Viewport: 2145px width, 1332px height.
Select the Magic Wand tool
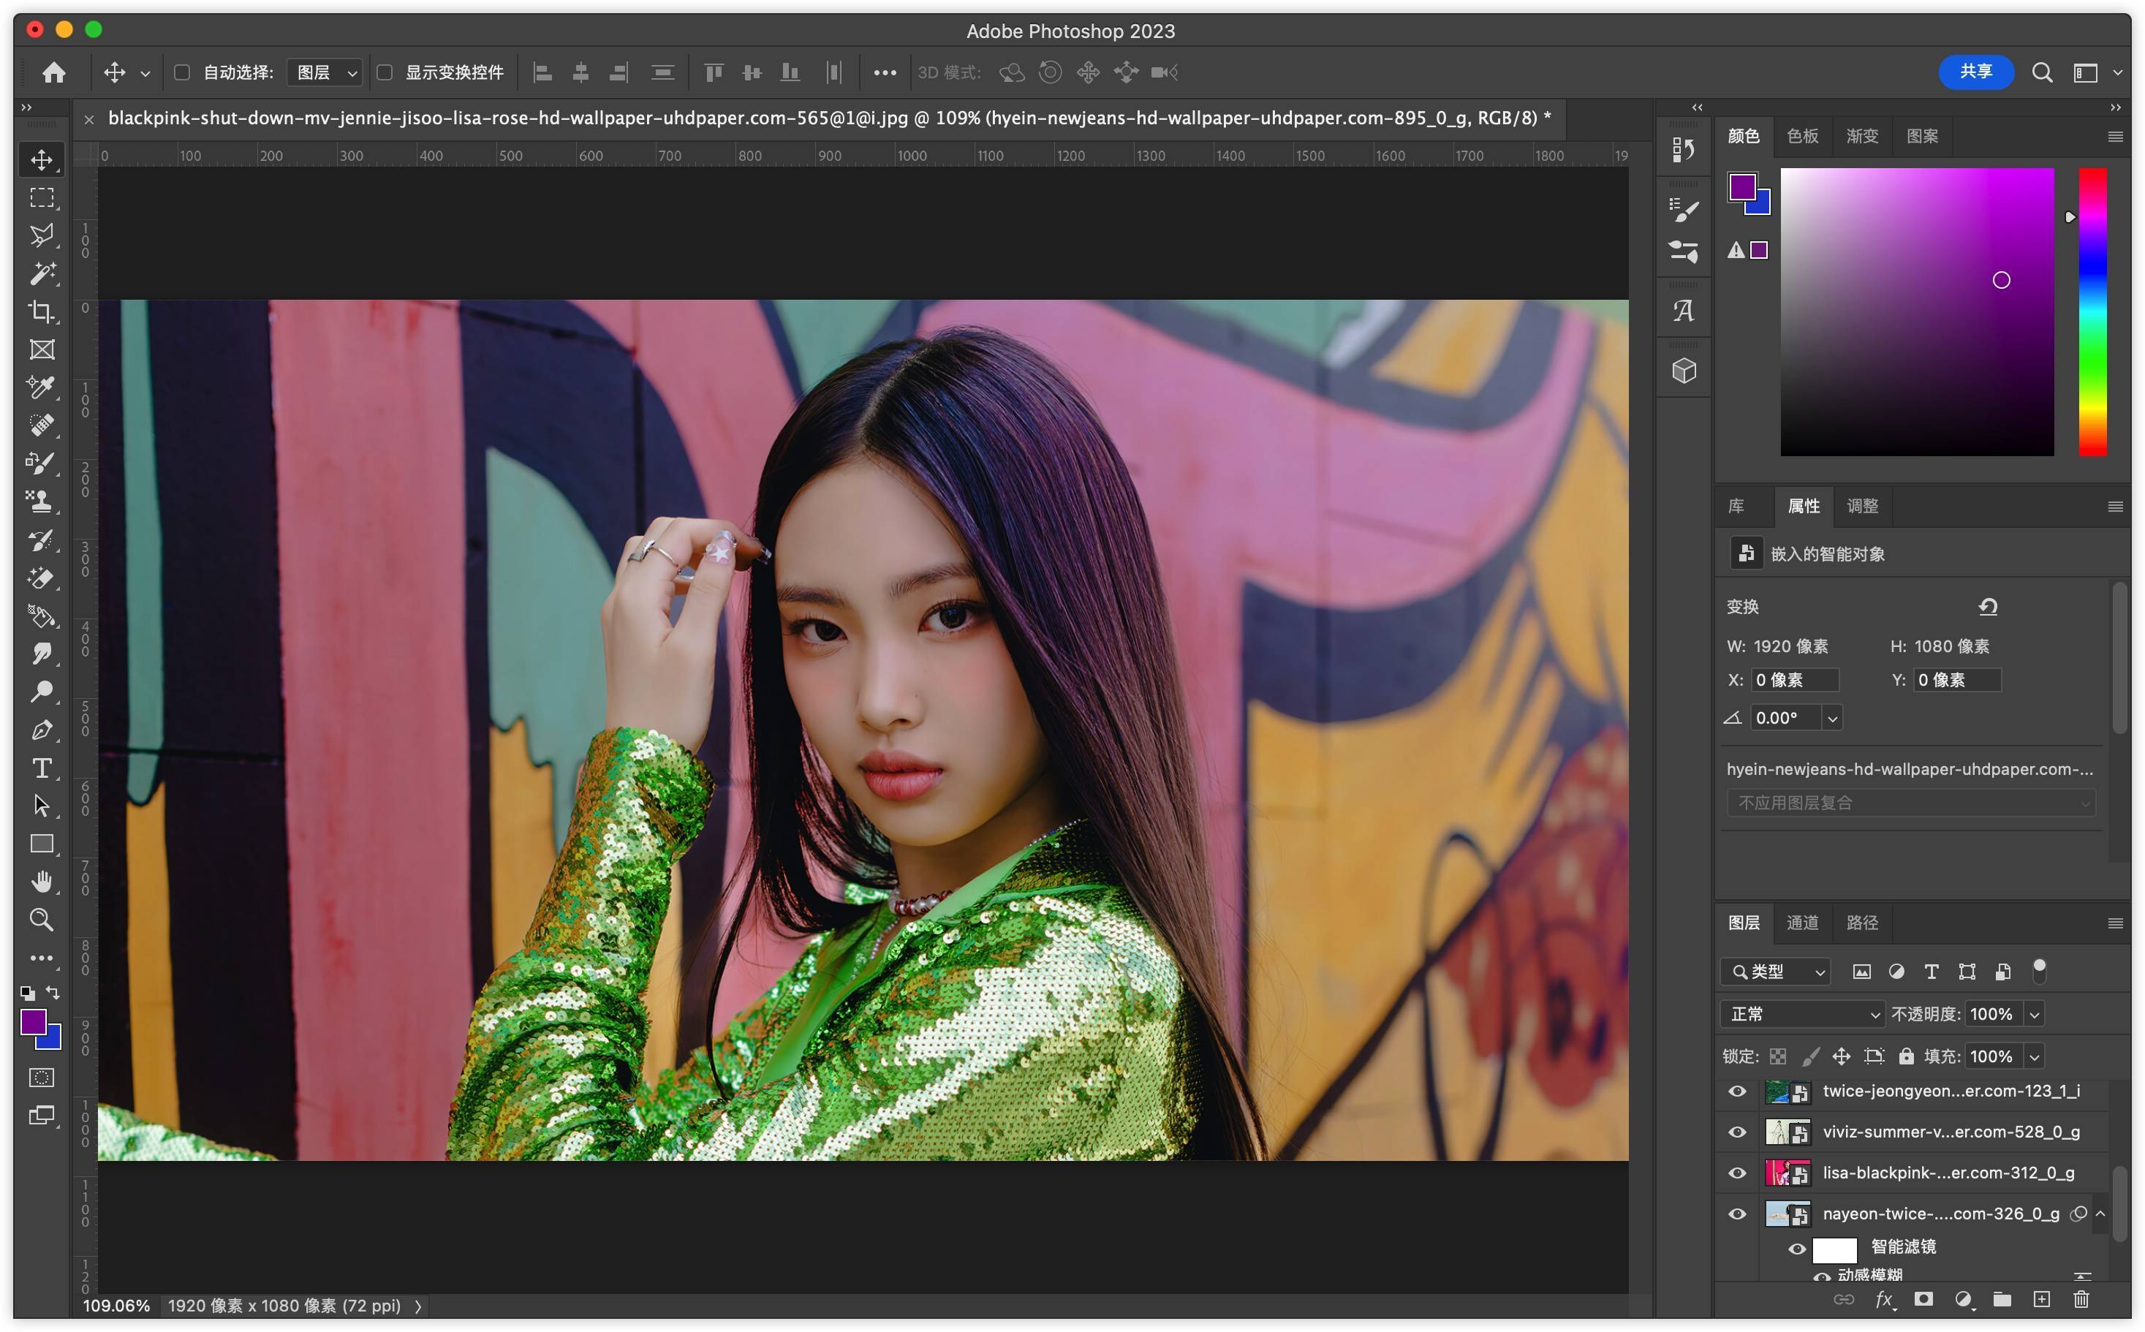(42, 273)
